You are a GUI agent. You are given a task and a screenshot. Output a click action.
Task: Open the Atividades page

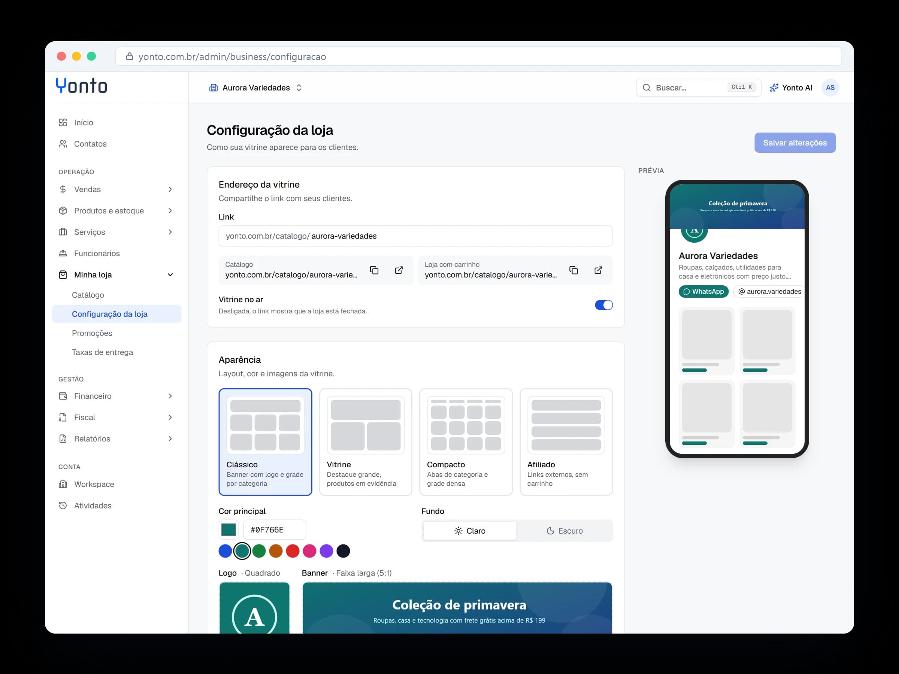click(93, 506)
